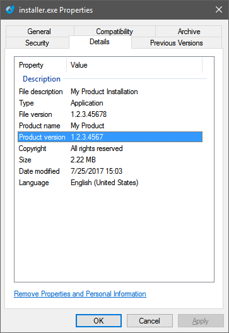This screenshot has width=229, height=333.
Task: Click the installer.exe icon in title bar
Action: click(x=10, y=9)
